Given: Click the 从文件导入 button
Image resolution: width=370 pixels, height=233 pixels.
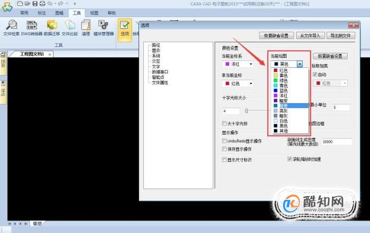Looking at the screenshot, I should point(310,36).
